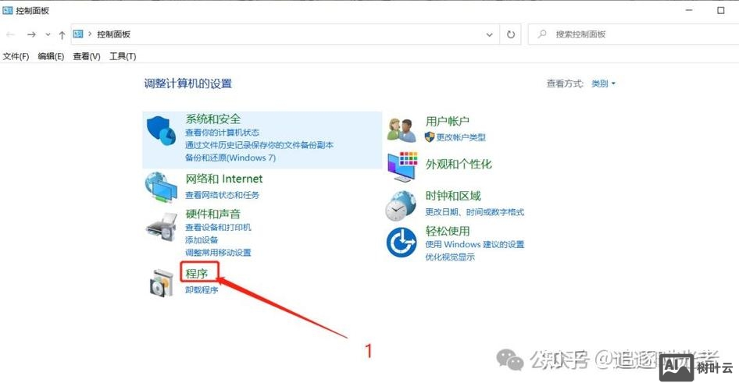This screenshot has height=390, width=739.
Task: Click the 搜索控制面板 search box
Action: click(634, 34)
